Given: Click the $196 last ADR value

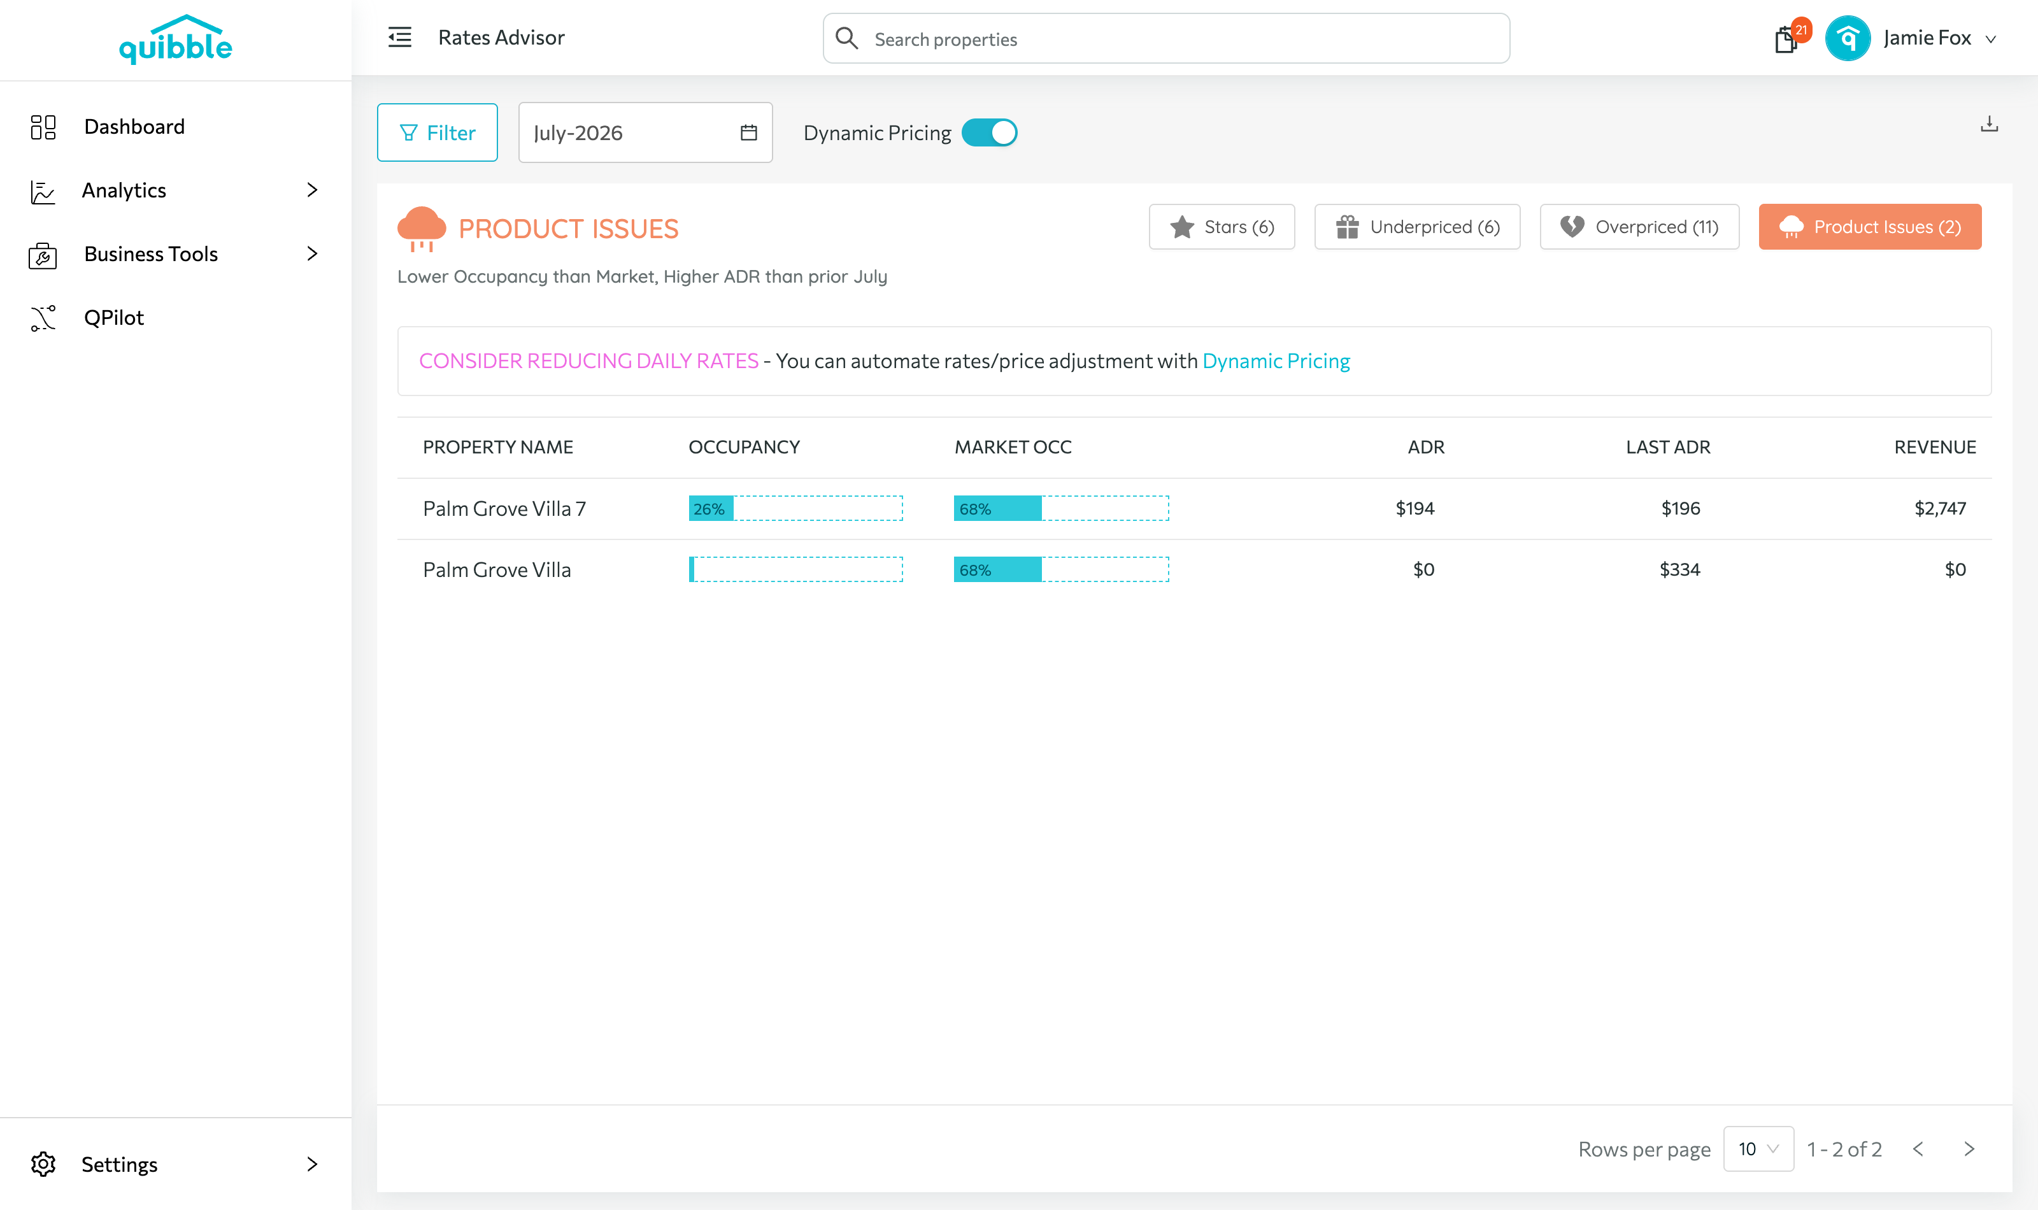Looking at the screenshot, I should click(1680, 509).
